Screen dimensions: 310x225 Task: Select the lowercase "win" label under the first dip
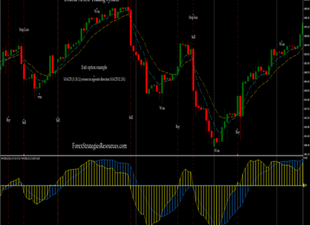pos(39,97)
